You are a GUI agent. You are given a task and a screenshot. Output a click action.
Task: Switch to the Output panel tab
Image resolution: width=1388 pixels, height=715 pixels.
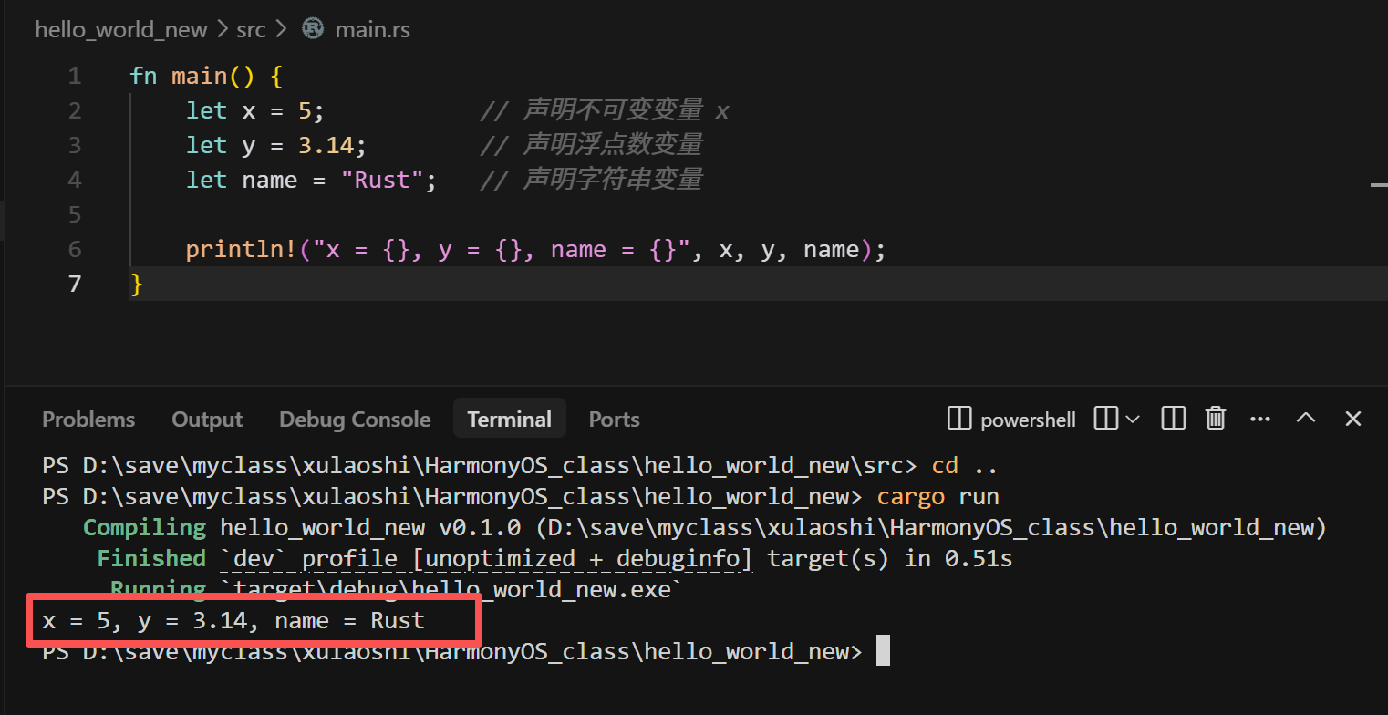click(x=207, y=420)
